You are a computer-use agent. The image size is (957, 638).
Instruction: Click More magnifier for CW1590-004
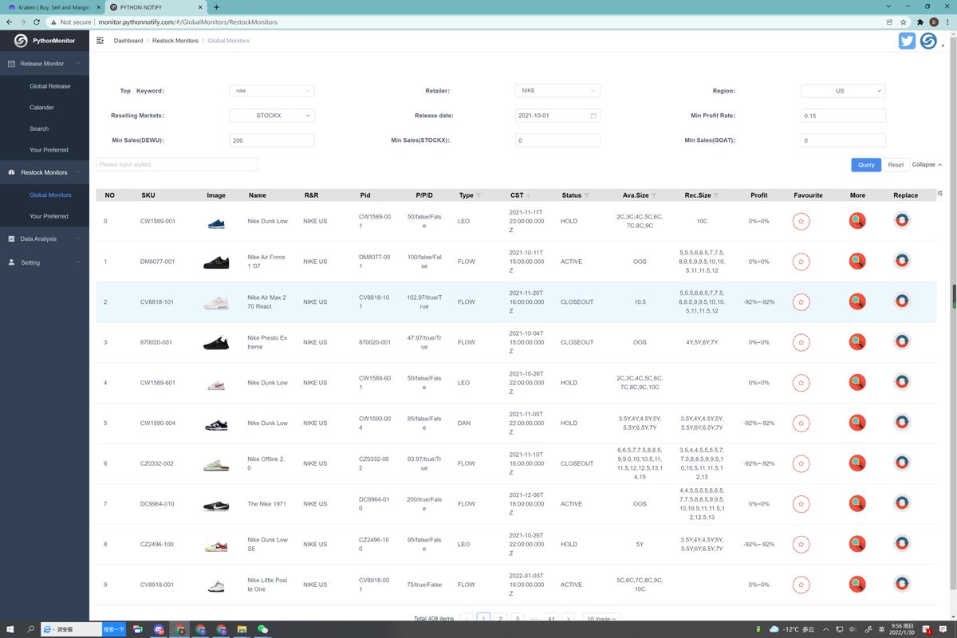click(857, 423)
